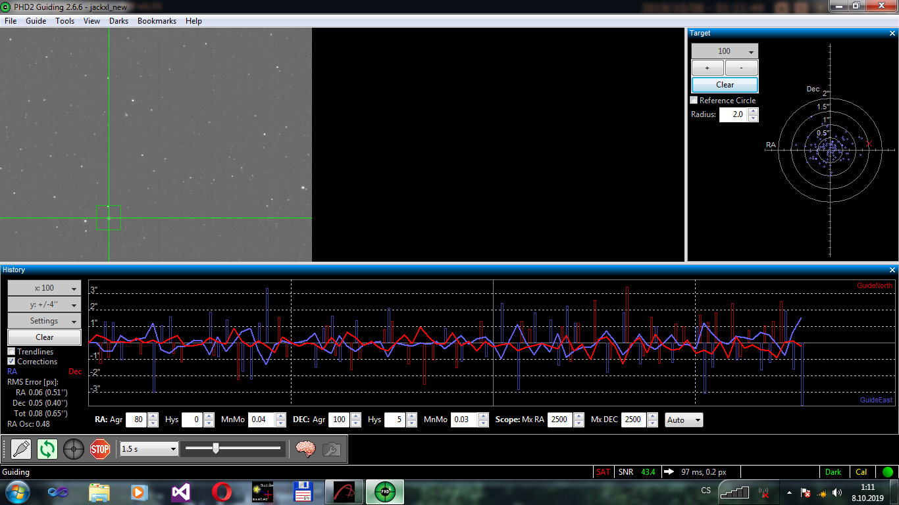Open brain advanced settings icon
This screenshot has height=505, width=899.
pyautogui.click(x=305, y=449)
